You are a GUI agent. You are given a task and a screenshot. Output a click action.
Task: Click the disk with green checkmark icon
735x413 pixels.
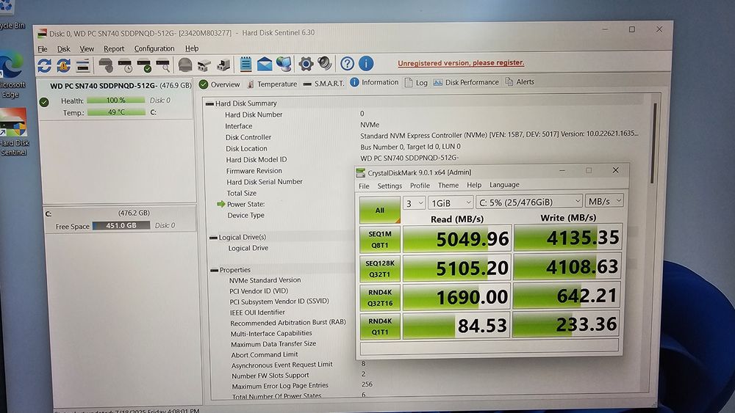click(x=144, y=65)
